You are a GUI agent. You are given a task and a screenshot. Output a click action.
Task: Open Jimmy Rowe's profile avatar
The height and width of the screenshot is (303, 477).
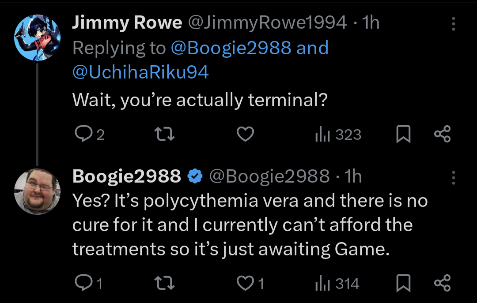click(x=37, y=37)
